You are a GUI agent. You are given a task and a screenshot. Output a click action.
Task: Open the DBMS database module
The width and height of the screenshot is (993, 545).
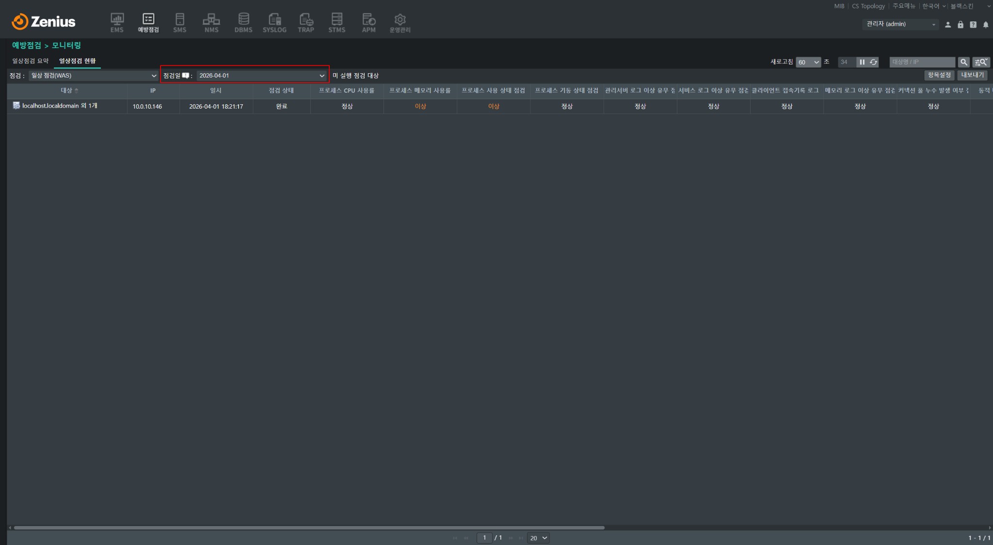(243, 23)
